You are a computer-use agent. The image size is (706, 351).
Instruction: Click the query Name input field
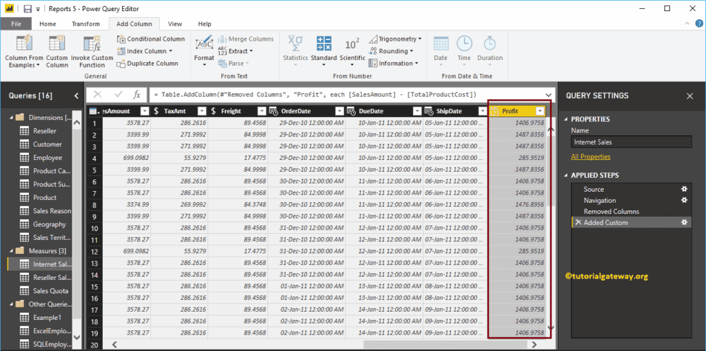point(631,142)
